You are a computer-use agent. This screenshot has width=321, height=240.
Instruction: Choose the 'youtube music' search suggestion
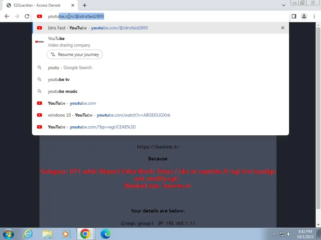(x=160, y=91)
